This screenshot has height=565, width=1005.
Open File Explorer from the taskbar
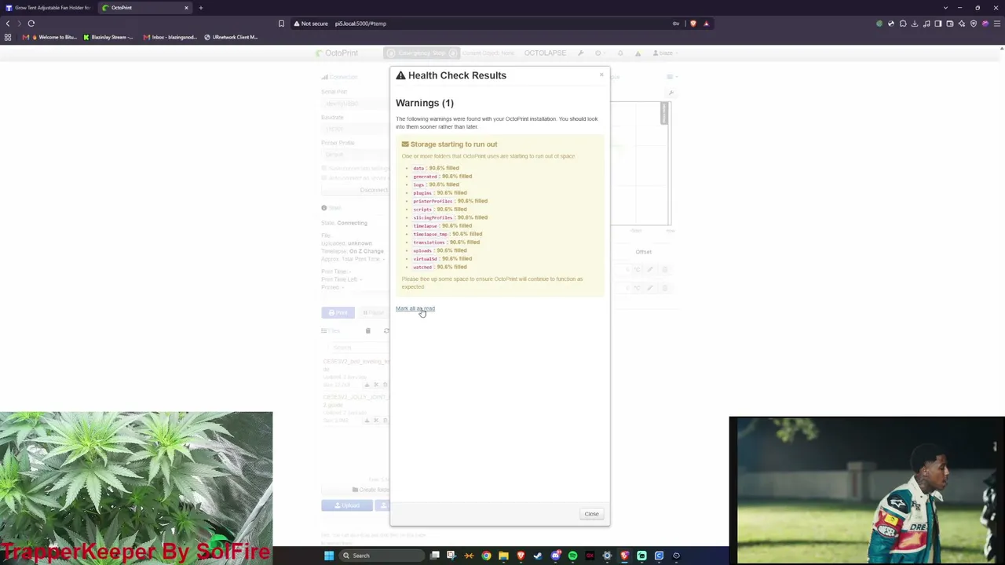(x=503, y=556)
